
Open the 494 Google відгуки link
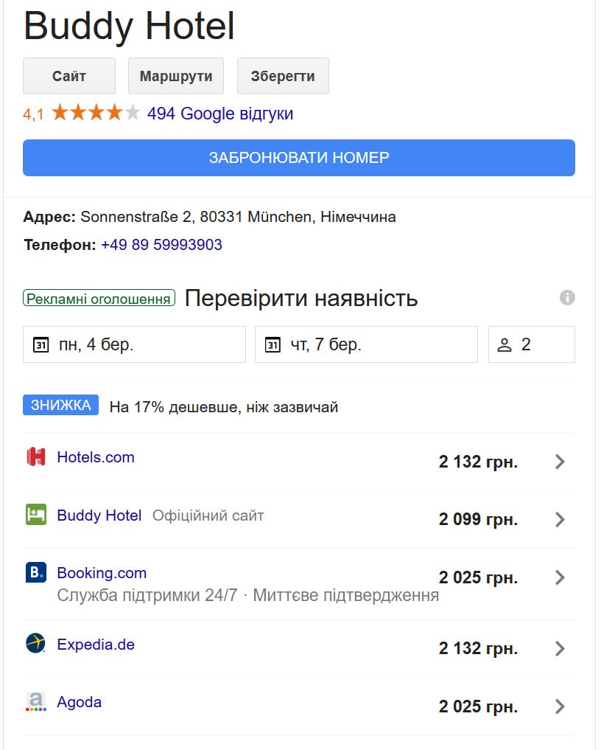pyautogui.click(x=220, y=114)
